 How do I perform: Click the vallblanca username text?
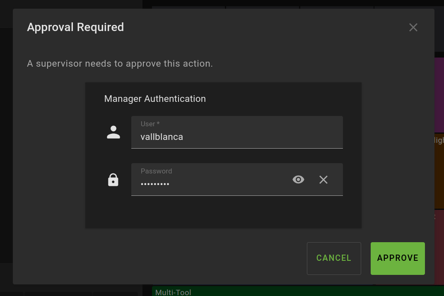[x=162, y=137]
